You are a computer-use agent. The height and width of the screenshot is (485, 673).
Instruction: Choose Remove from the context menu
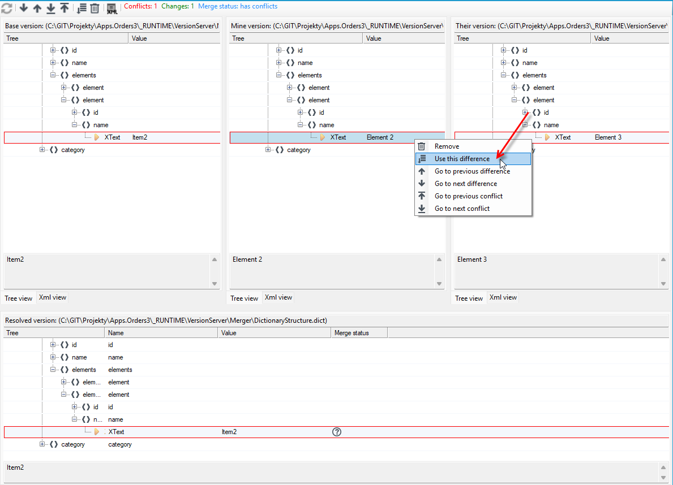point(473,146)
